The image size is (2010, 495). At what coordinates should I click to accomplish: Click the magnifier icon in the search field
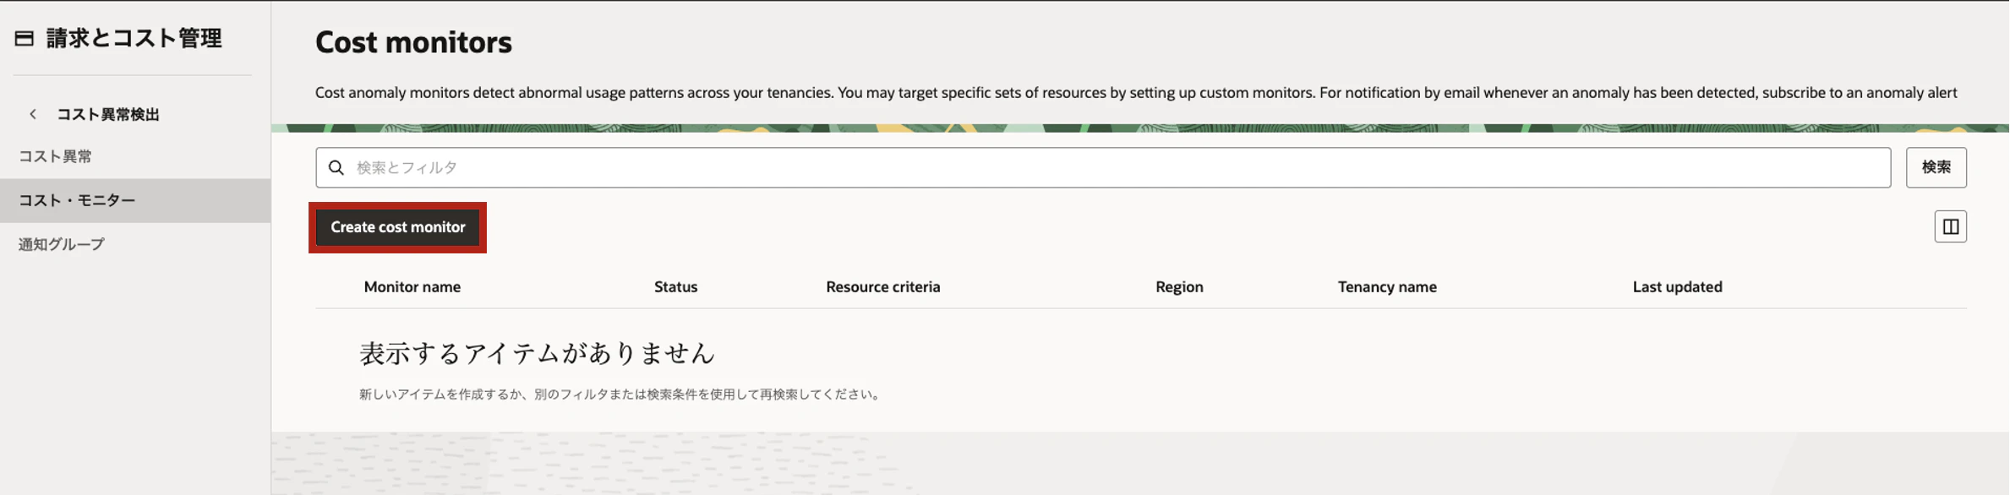(x=336, y=167)
